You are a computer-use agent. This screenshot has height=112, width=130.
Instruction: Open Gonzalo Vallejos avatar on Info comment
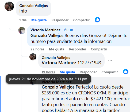[x=9, y=6]
